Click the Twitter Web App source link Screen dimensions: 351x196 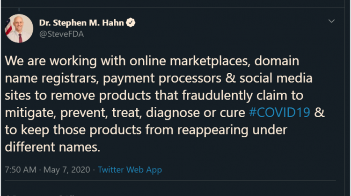[x=130, y=170]
